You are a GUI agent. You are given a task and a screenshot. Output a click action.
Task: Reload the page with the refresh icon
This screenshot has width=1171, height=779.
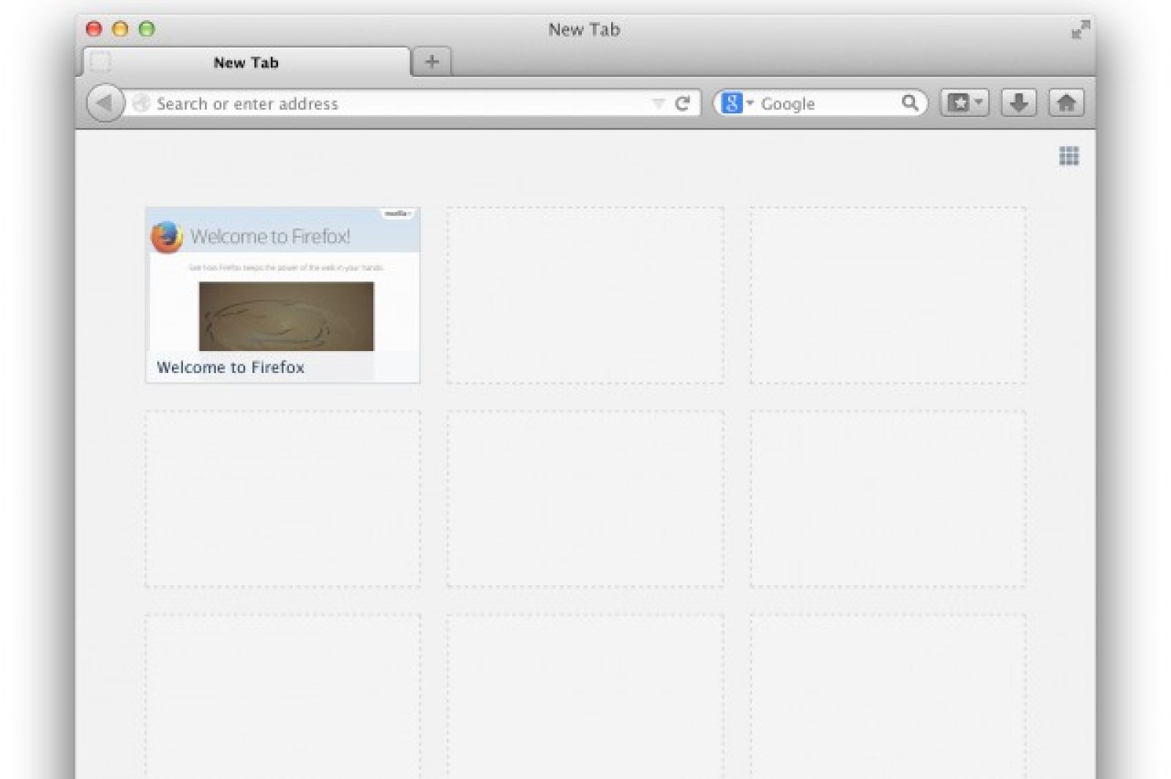click(x=682, y=104)
